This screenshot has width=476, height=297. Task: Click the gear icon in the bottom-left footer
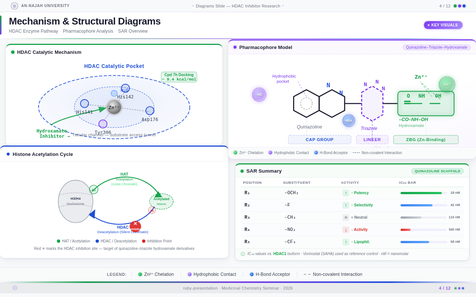[15, 288]
